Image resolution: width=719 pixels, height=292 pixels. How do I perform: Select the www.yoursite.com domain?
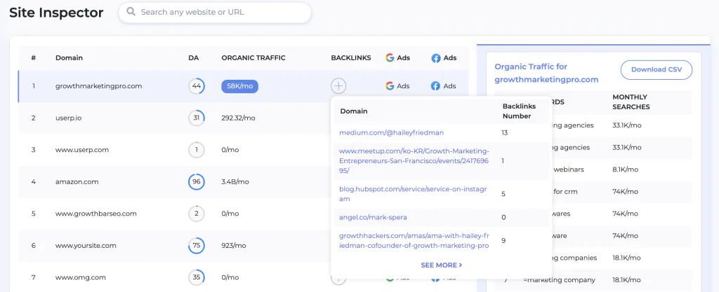pos(84,245)
